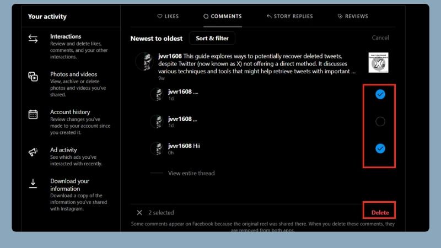Viewport: 441px width, 248px height.
Task: Click the Photos and videos icon
Action: [33, 77]
